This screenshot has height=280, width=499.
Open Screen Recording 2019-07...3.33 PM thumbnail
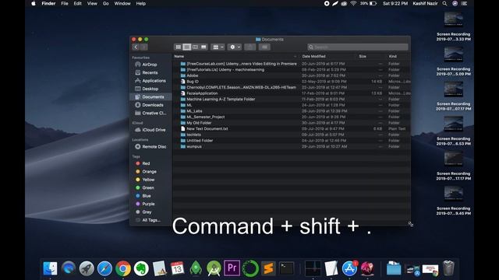pos(454,19)
